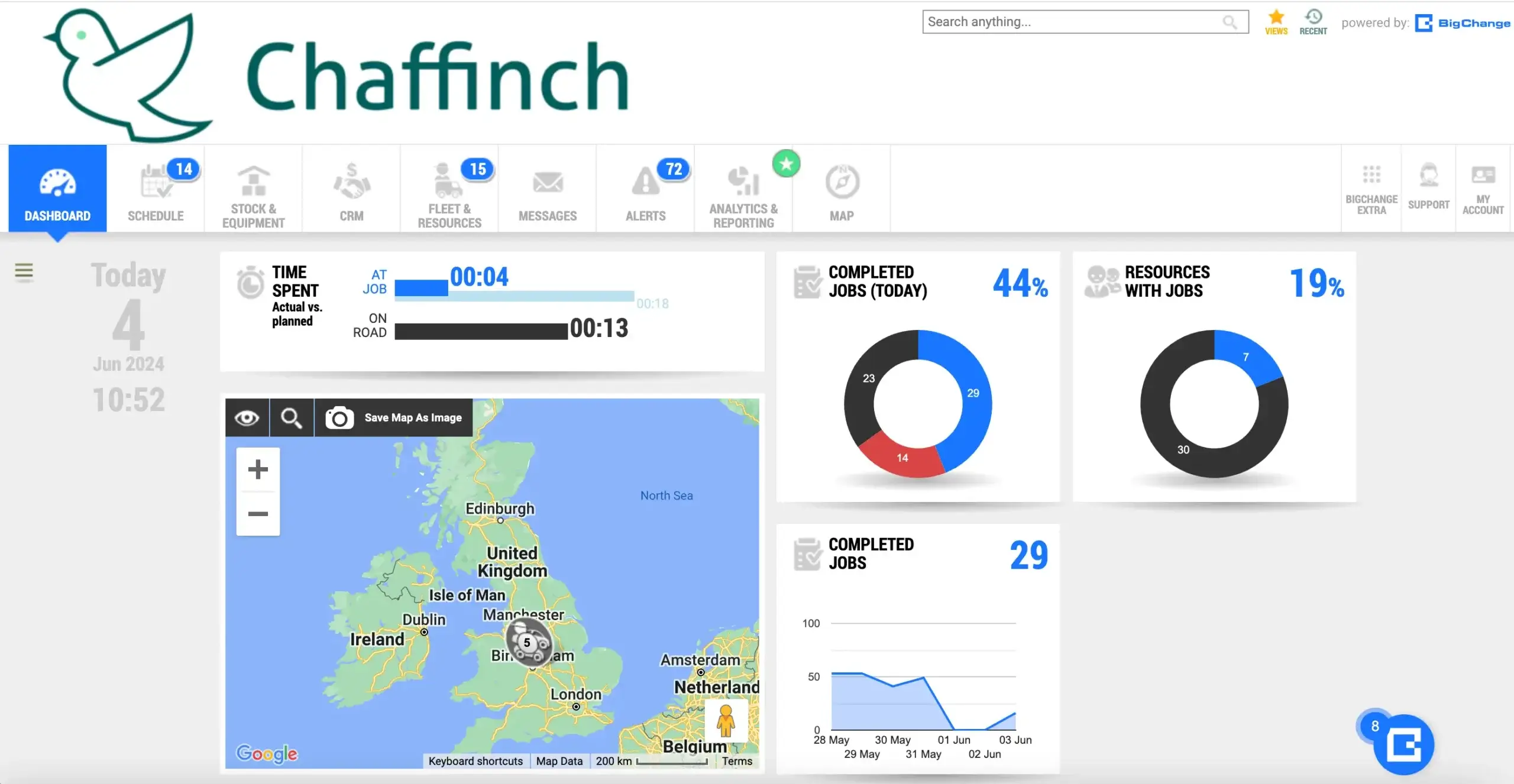Click Keyboard shortcuts link on map
Image resolution: width=1514 pixels, height=784 pixels.
tap(475, 761)
